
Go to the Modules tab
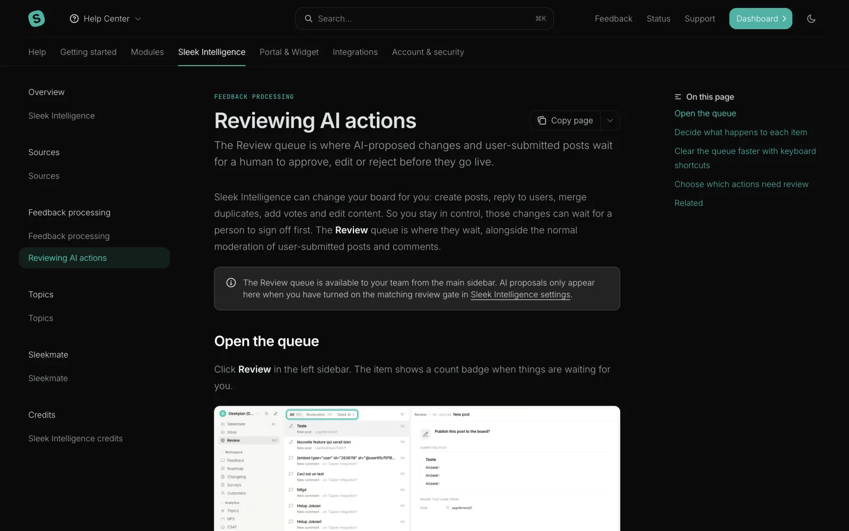tap(148, 52)
